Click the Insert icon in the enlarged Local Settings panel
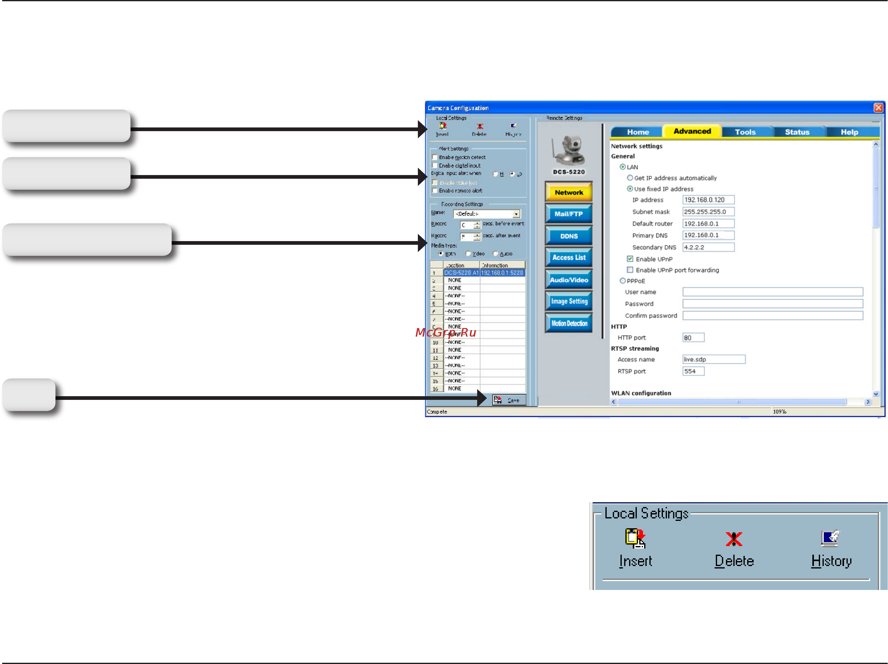 click(635, 538)
